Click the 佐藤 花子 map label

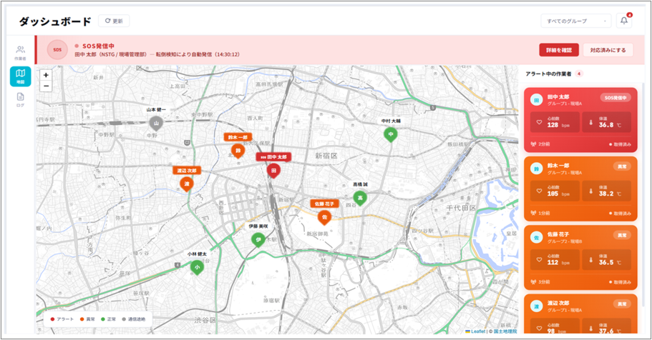click(x=324, y=204)
